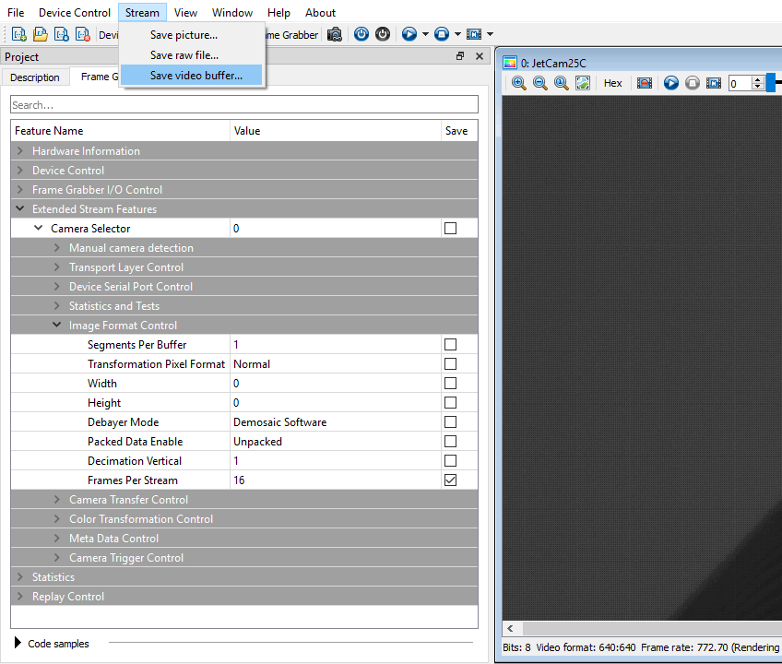Click the new project icon in main toolbar

19,34
